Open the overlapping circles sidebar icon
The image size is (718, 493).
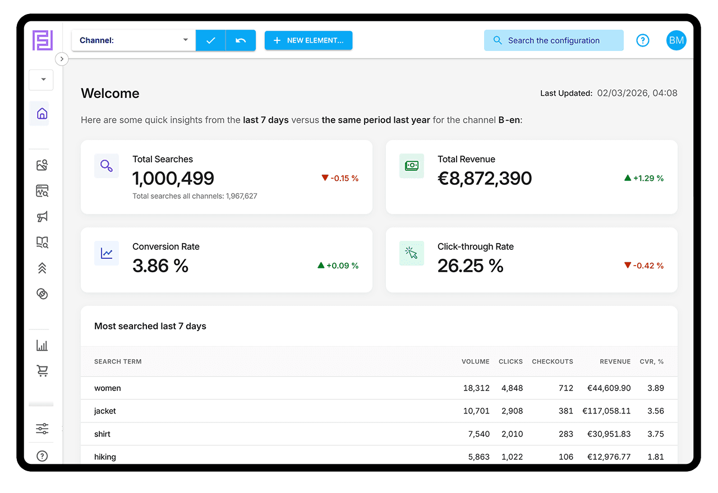[42, 294]
